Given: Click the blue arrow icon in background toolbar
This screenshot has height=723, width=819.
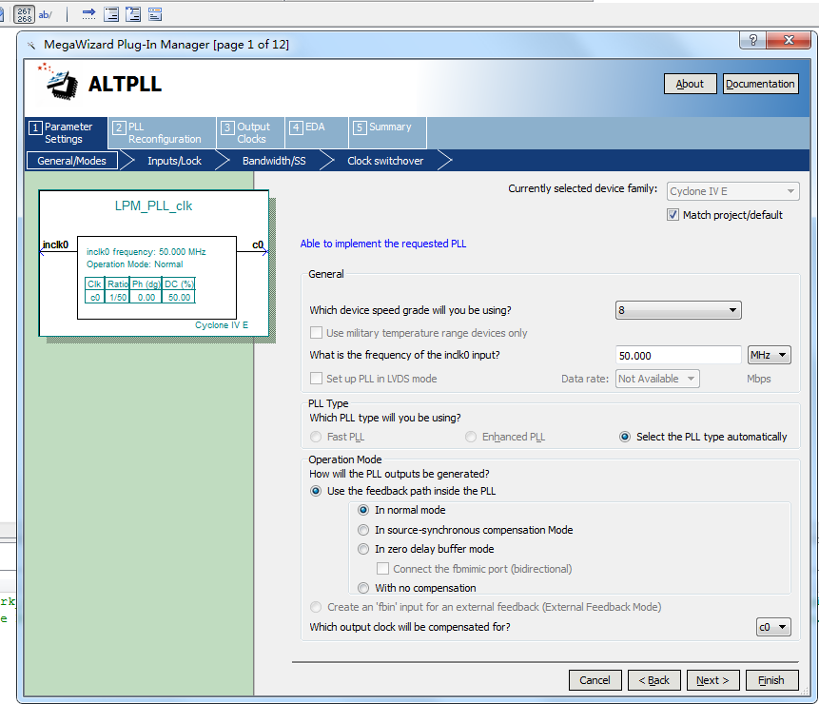Looking at the screenshot, I should pyautogui.click(x=88, y=14).
